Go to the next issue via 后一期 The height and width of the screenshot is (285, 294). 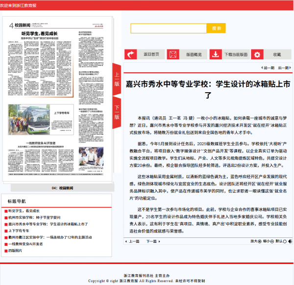click(283, 68)
